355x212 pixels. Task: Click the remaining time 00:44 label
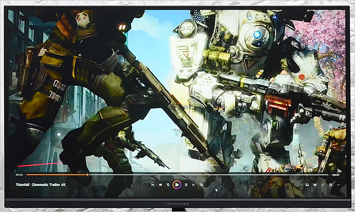tap(336, 175)
